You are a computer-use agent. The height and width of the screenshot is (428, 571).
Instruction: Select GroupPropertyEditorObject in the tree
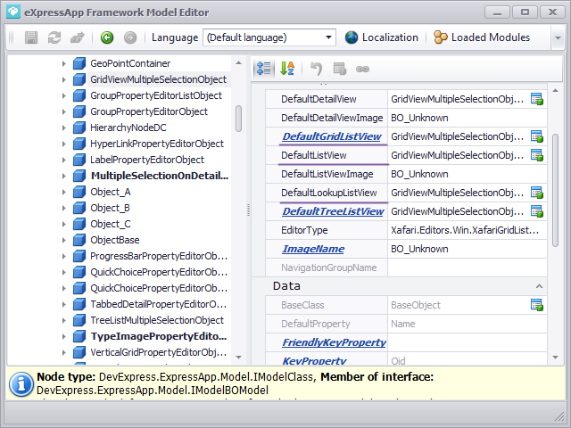(x=149, y=111)
